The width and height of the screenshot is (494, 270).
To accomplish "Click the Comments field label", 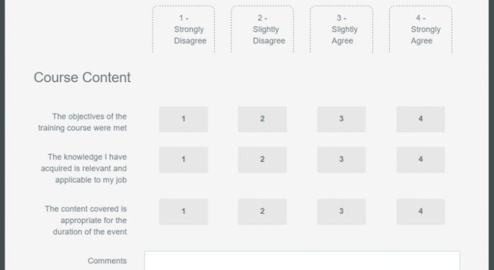I will [107, 261].
